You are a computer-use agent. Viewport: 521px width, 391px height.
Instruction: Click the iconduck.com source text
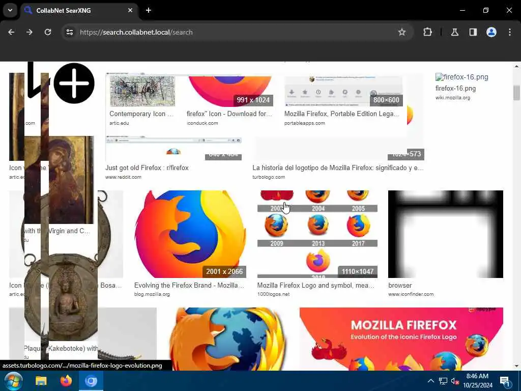202,123
